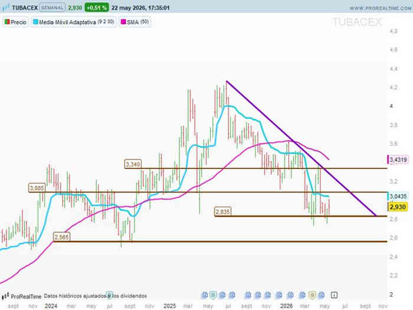Screen dimensions: 413x310
Task: Toggle the SMA (50) indicator legend
Action: [x=135, y=22]
